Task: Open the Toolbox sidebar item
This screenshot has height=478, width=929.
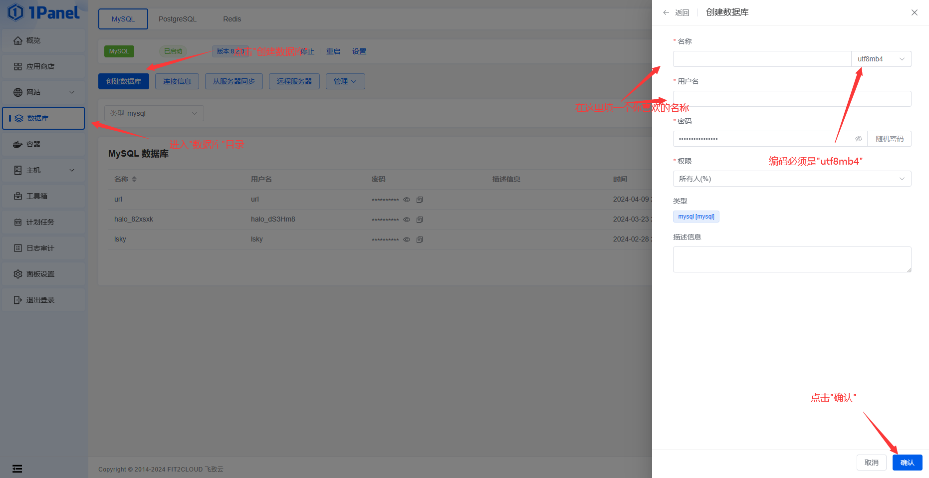Action: click(x=43, y=196)
